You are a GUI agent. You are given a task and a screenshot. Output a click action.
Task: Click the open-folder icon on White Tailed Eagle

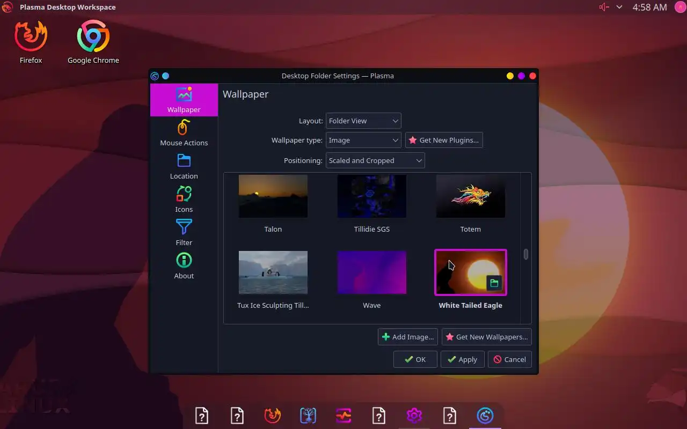tap(494, 283)
